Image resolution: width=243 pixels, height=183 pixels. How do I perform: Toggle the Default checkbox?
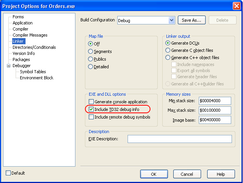click(8, 173)
